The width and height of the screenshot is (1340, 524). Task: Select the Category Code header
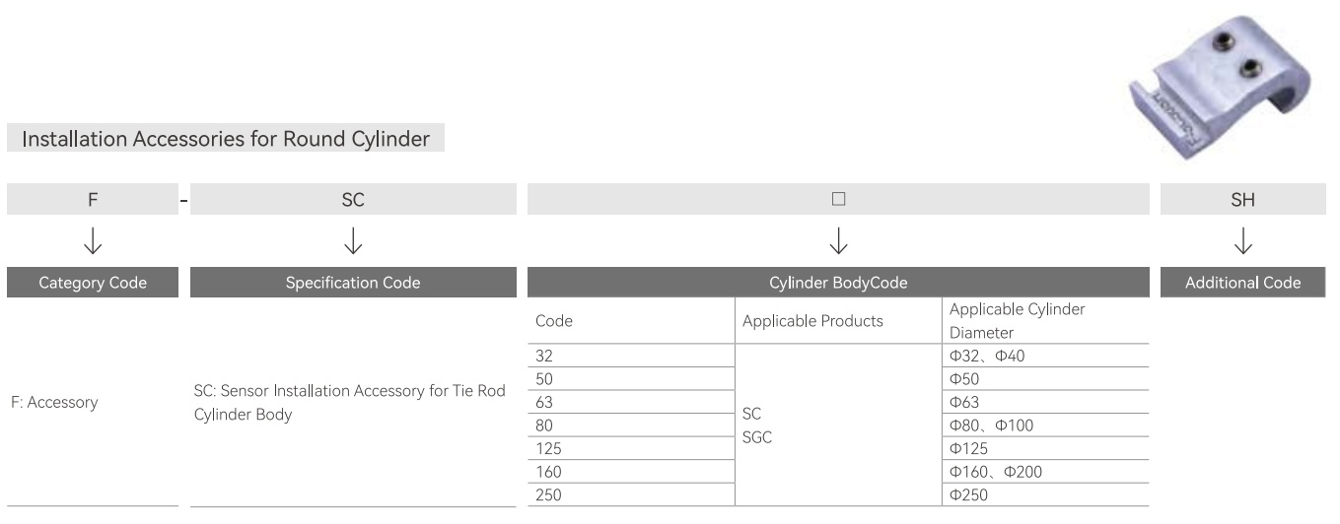pyautogui.click(x=93, y=283)
